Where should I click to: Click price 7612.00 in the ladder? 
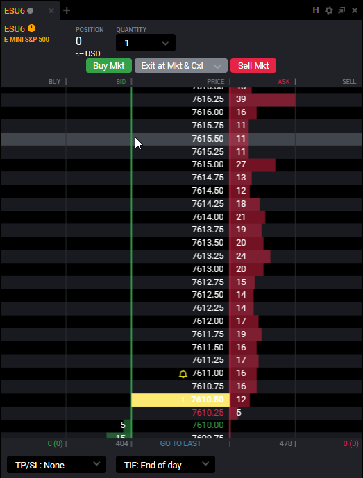[208, 321]
